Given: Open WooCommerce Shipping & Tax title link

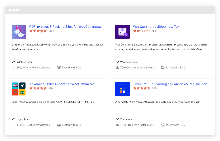Looking at the screenshot, I should [x=156, y=27].
